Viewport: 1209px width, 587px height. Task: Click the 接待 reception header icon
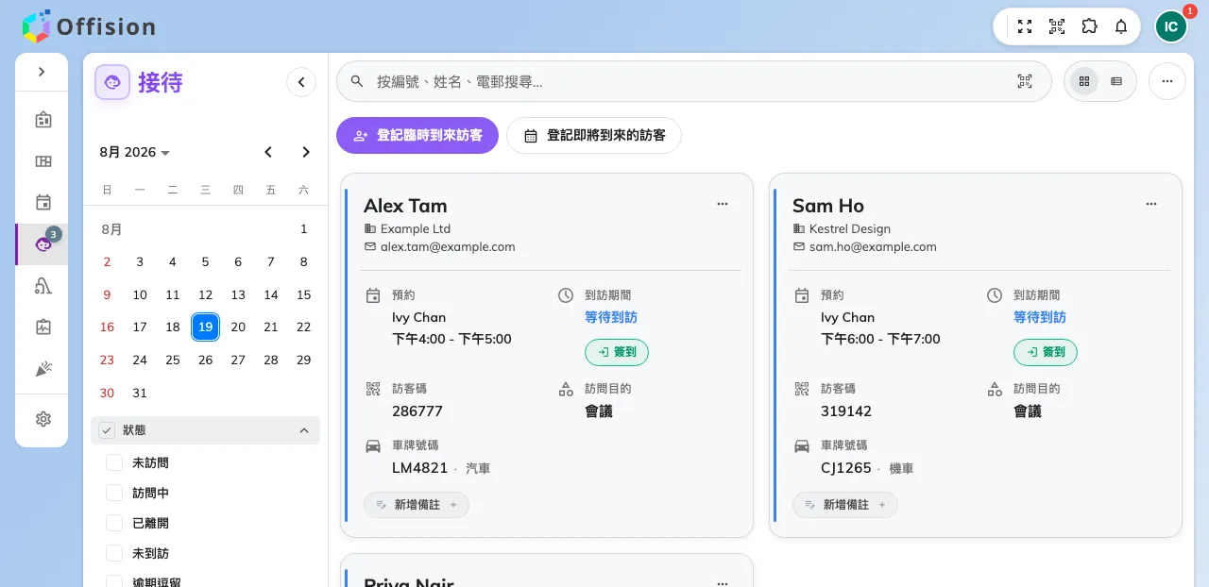(112, 82)
